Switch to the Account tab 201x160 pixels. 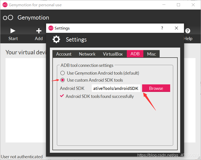coord(64,54)
